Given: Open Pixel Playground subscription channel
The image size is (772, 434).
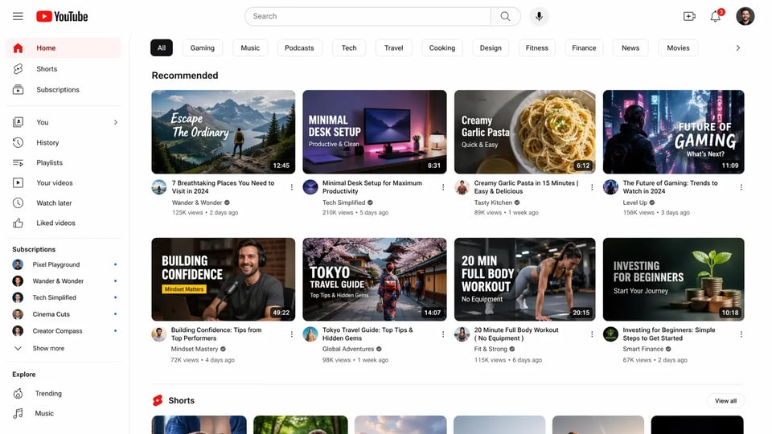Looking at the screenshot, I should pyautogui.click(x=56, y=264).
